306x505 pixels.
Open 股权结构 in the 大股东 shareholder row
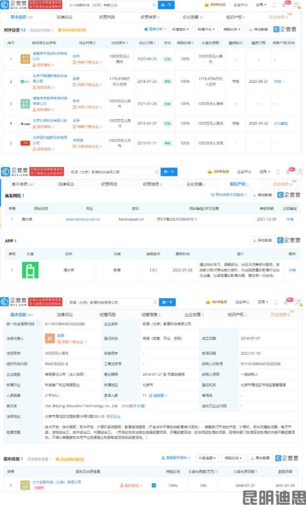tap(131, 486)
